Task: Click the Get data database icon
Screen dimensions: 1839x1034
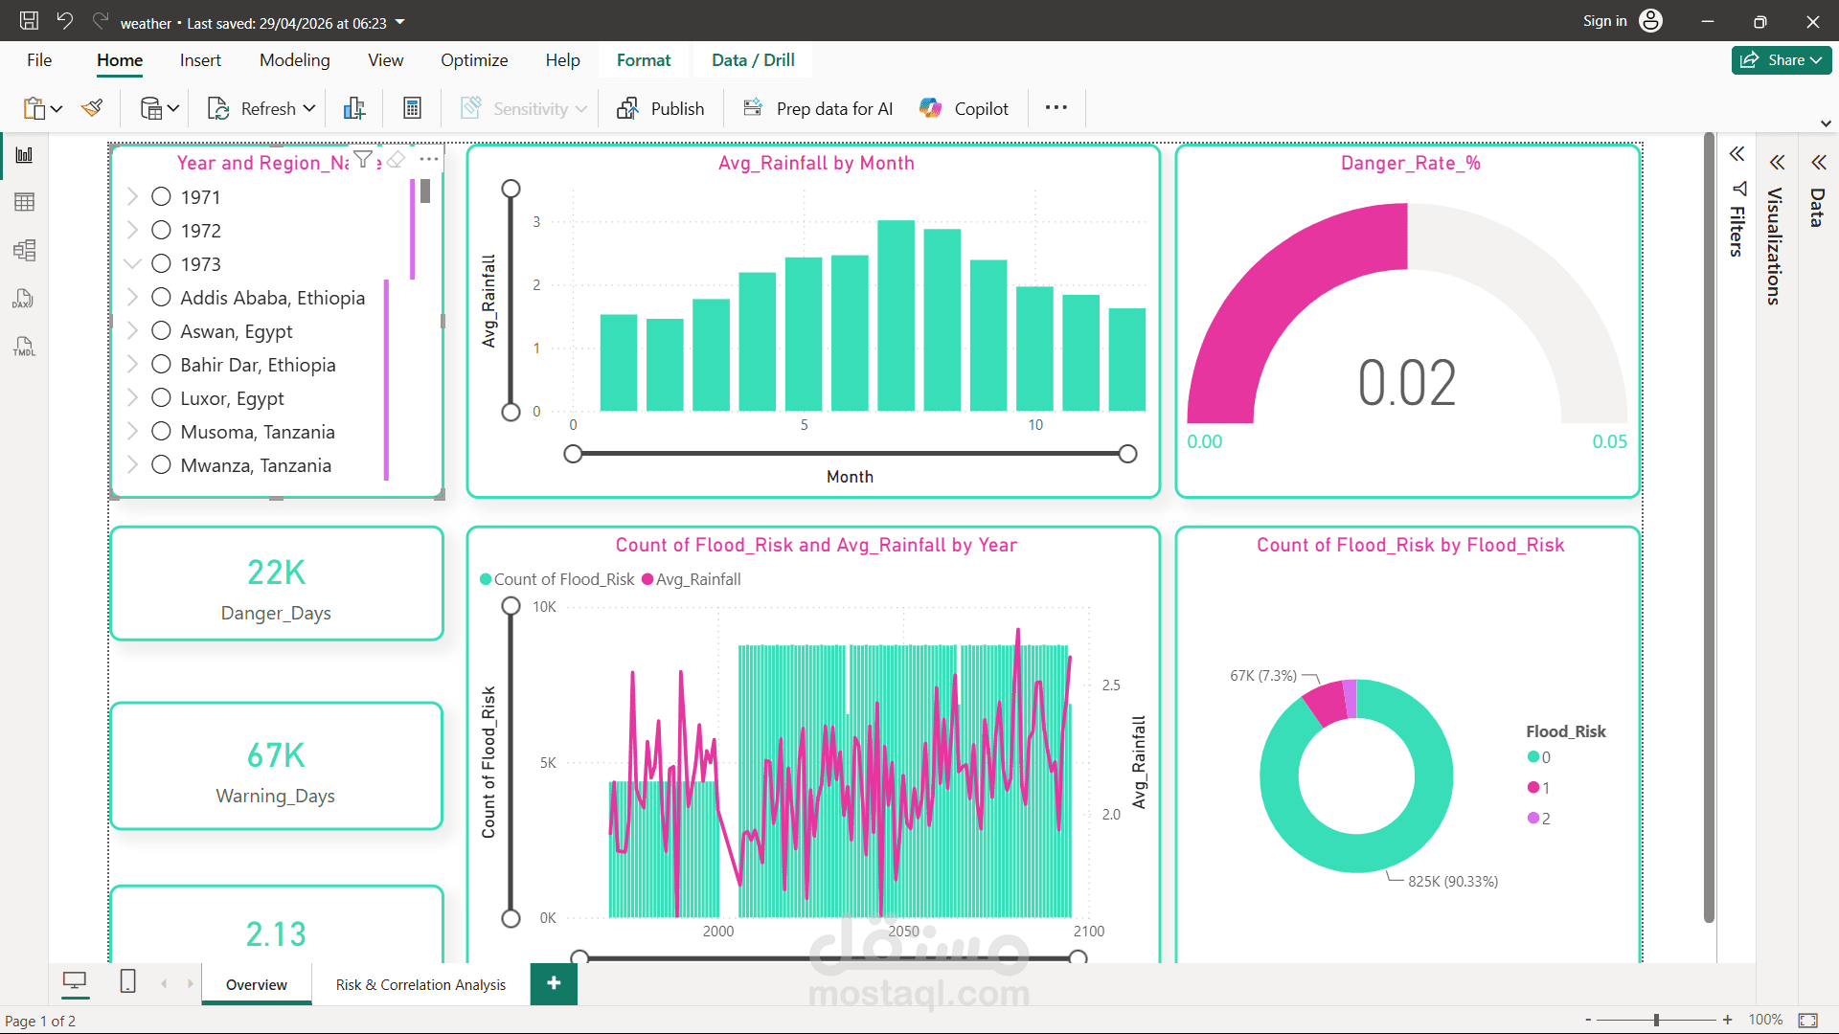Action: 151,108
